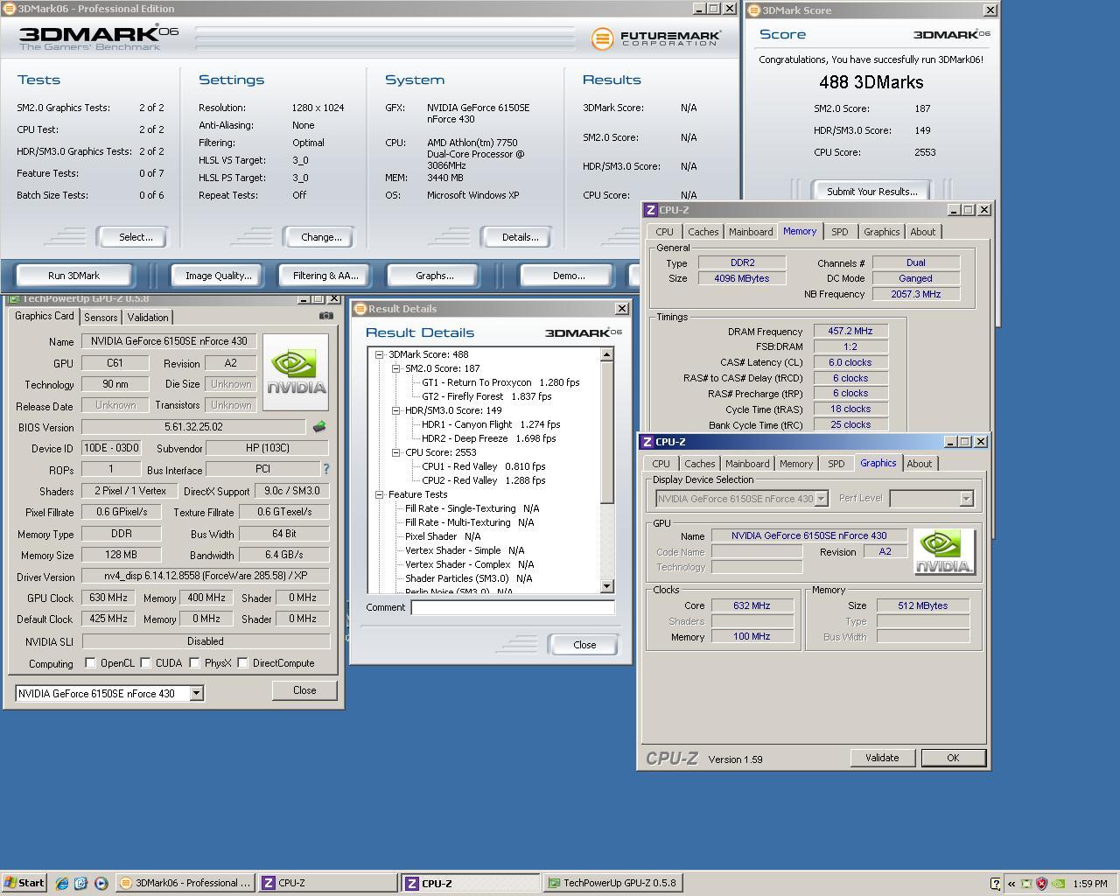Switch to TechPowerUp GPU-Z taskbar button

(x=612, y=883)
